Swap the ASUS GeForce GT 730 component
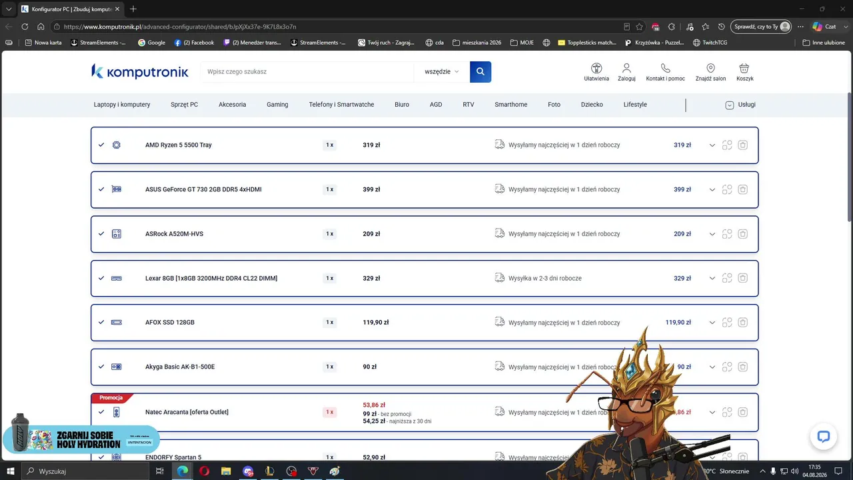 [x=727, y=189]
